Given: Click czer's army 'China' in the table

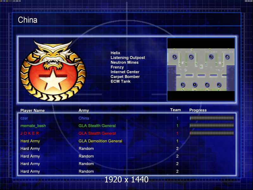Looking at the screenshot, I should click(84, 118).
